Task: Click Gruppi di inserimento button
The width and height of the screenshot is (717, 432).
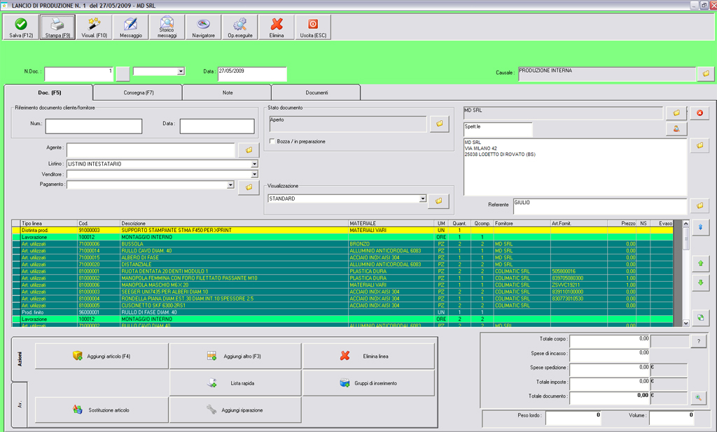Action: tap(368, 383)
